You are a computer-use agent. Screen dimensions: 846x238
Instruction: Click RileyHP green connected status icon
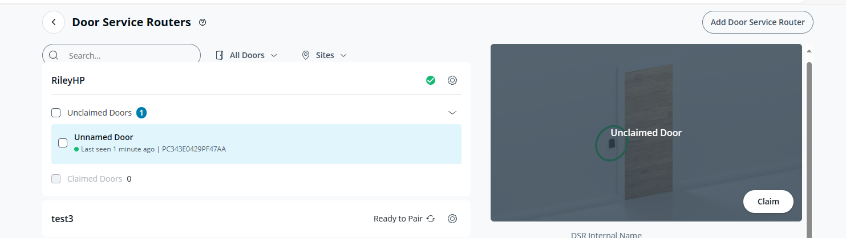click(x=431, y=80)
